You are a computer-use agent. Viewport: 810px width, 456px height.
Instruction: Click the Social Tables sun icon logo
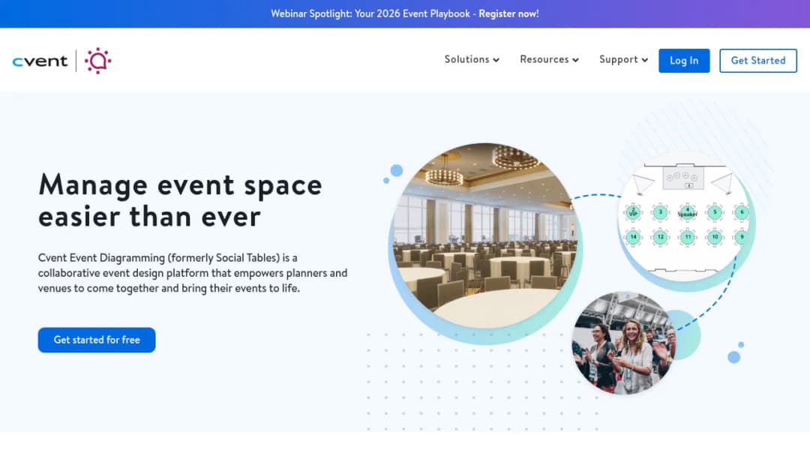pyautogui.click(x=97, y=61)
